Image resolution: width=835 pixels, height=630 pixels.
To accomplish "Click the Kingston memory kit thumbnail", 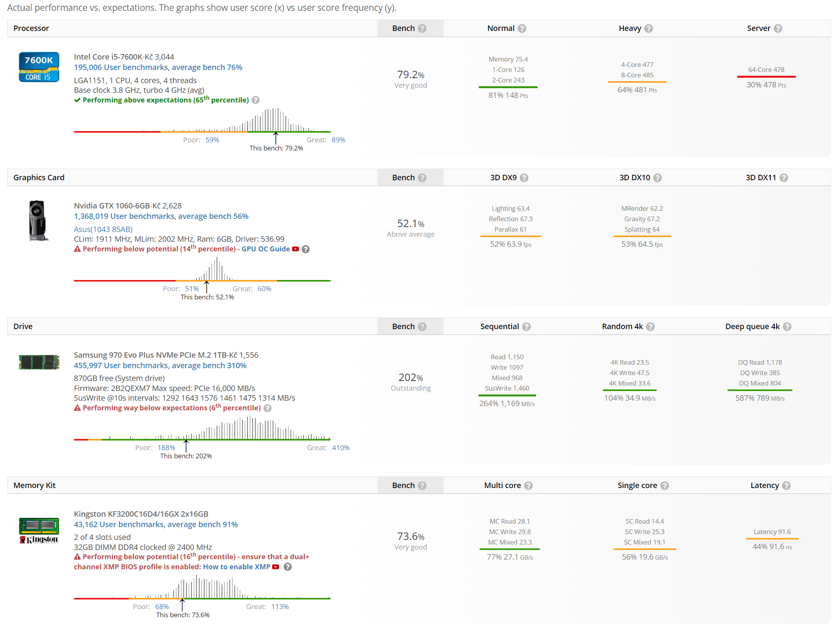I will pyautogui.click(x=39, y=530).
